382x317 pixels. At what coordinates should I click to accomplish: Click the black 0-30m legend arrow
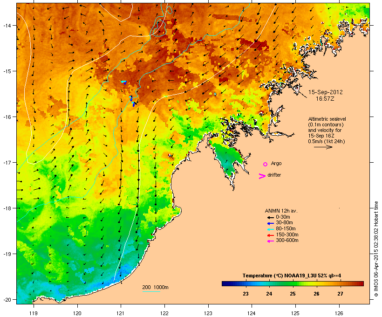pyautogui.click(x=270, y=217)
